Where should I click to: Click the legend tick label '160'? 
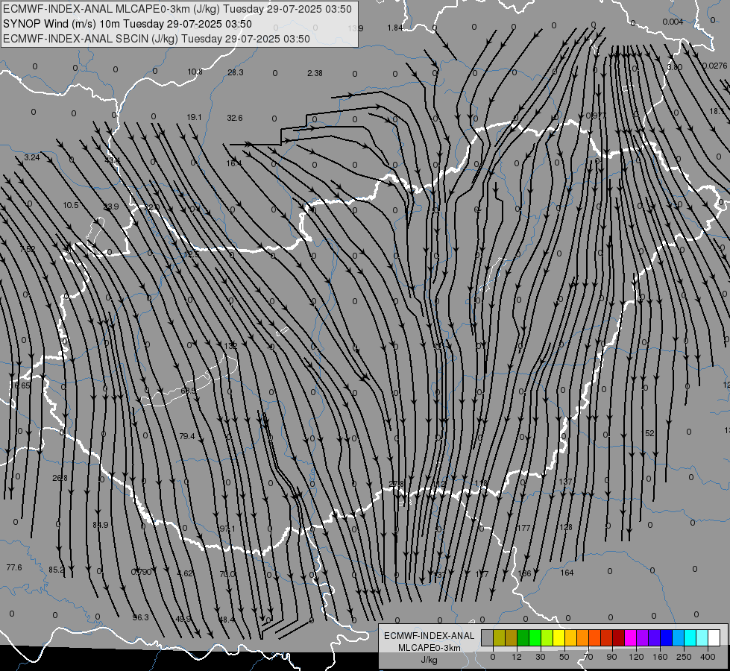(660, 657)
